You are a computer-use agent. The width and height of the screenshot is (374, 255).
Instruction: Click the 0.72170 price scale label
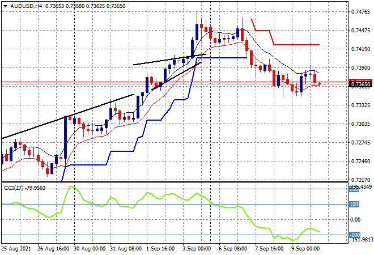tap(360, 180)
